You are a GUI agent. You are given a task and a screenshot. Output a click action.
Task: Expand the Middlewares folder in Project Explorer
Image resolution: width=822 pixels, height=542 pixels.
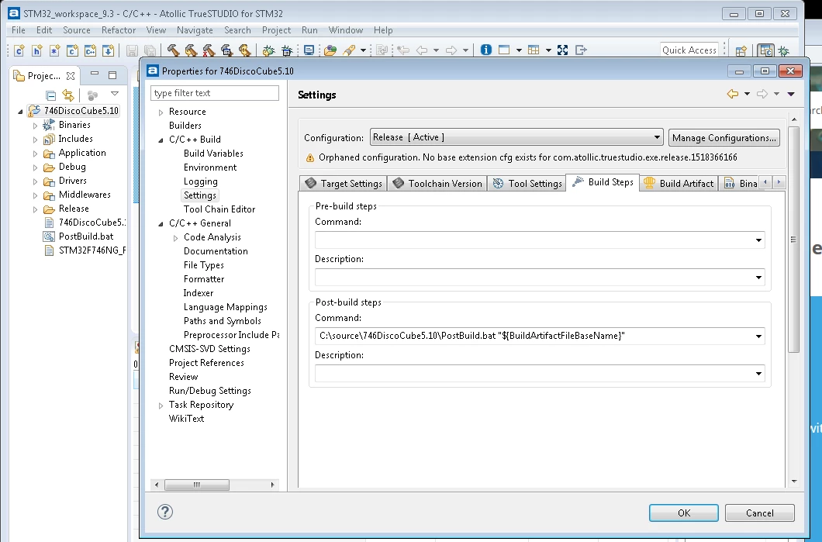[35, 195]
